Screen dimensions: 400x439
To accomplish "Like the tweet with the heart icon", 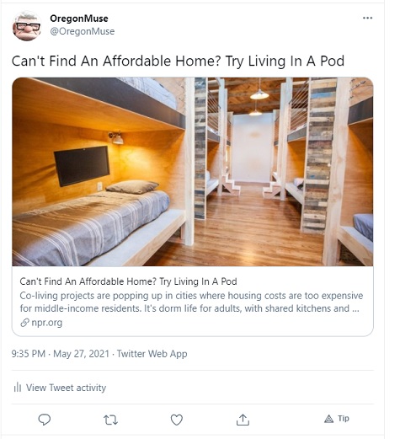I will point(177,420).
